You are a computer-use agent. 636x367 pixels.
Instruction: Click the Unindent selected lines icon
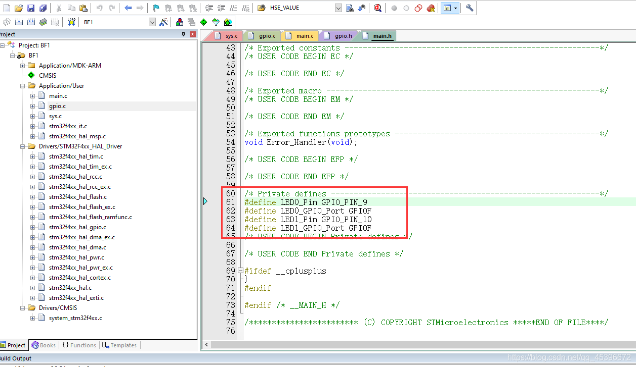[221, 8]
